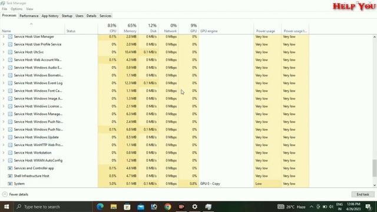Open Settings gear from taskbar
377x212 pixels.
194,207
